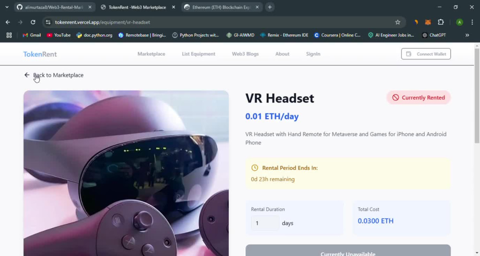Close the TokenRent Marketplace tab
The image size is (480, 256).
174,7
